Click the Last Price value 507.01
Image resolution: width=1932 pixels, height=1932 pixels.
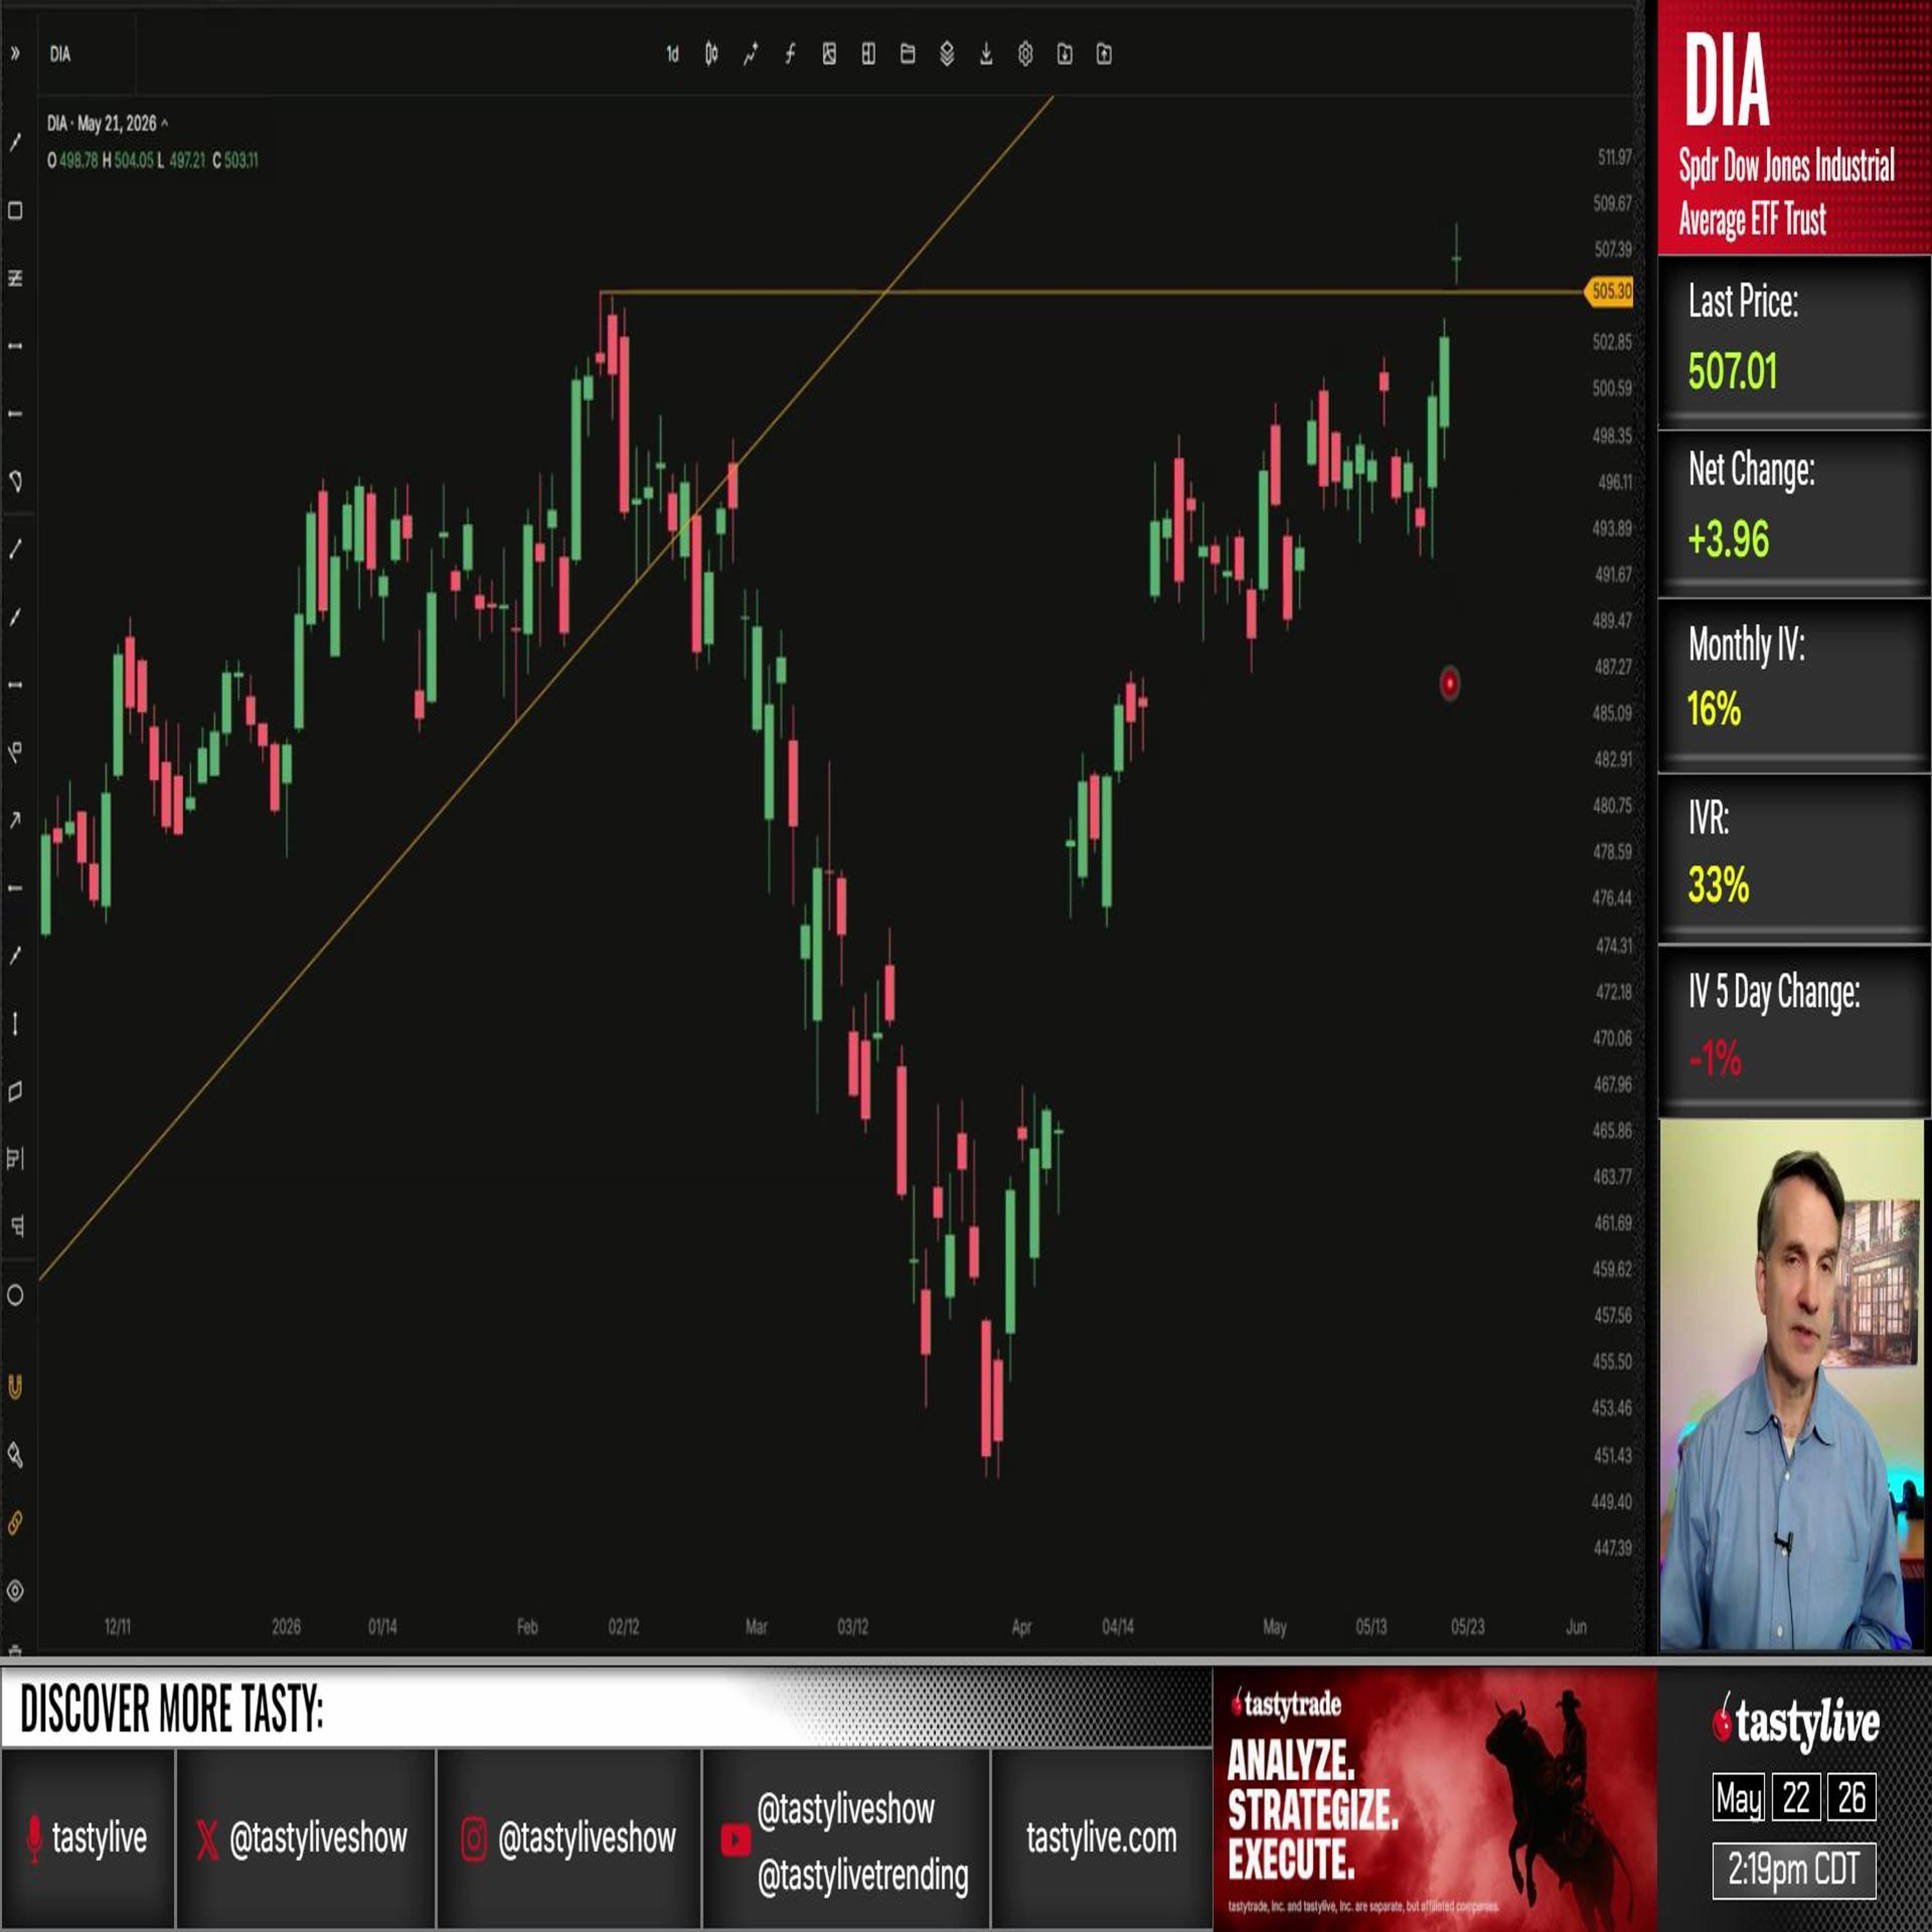(1733, 372)
